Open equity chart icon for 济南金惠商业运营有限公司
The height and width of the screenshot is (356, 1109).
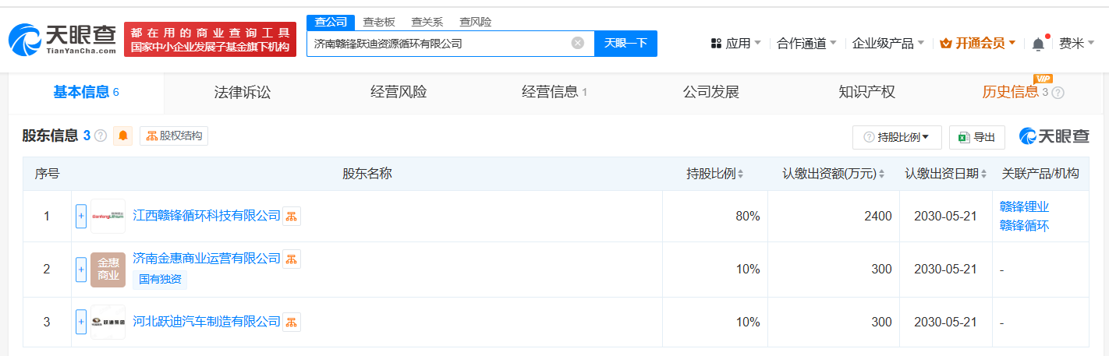tap(291, 259)
